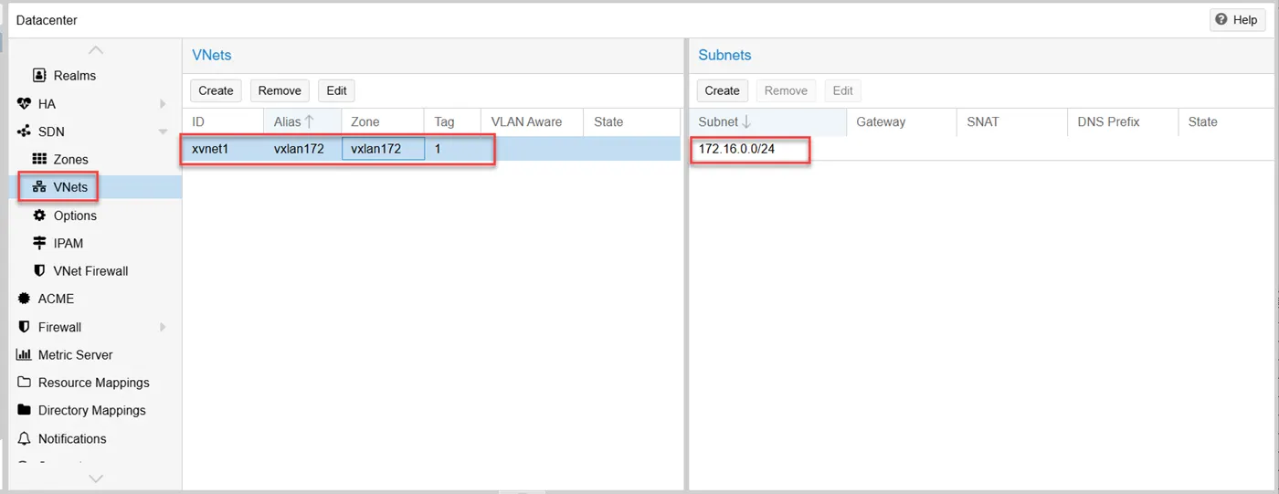Click the Zones grid icon
The width and height of the screenshot is (1279, 494).
coord(39,160)
